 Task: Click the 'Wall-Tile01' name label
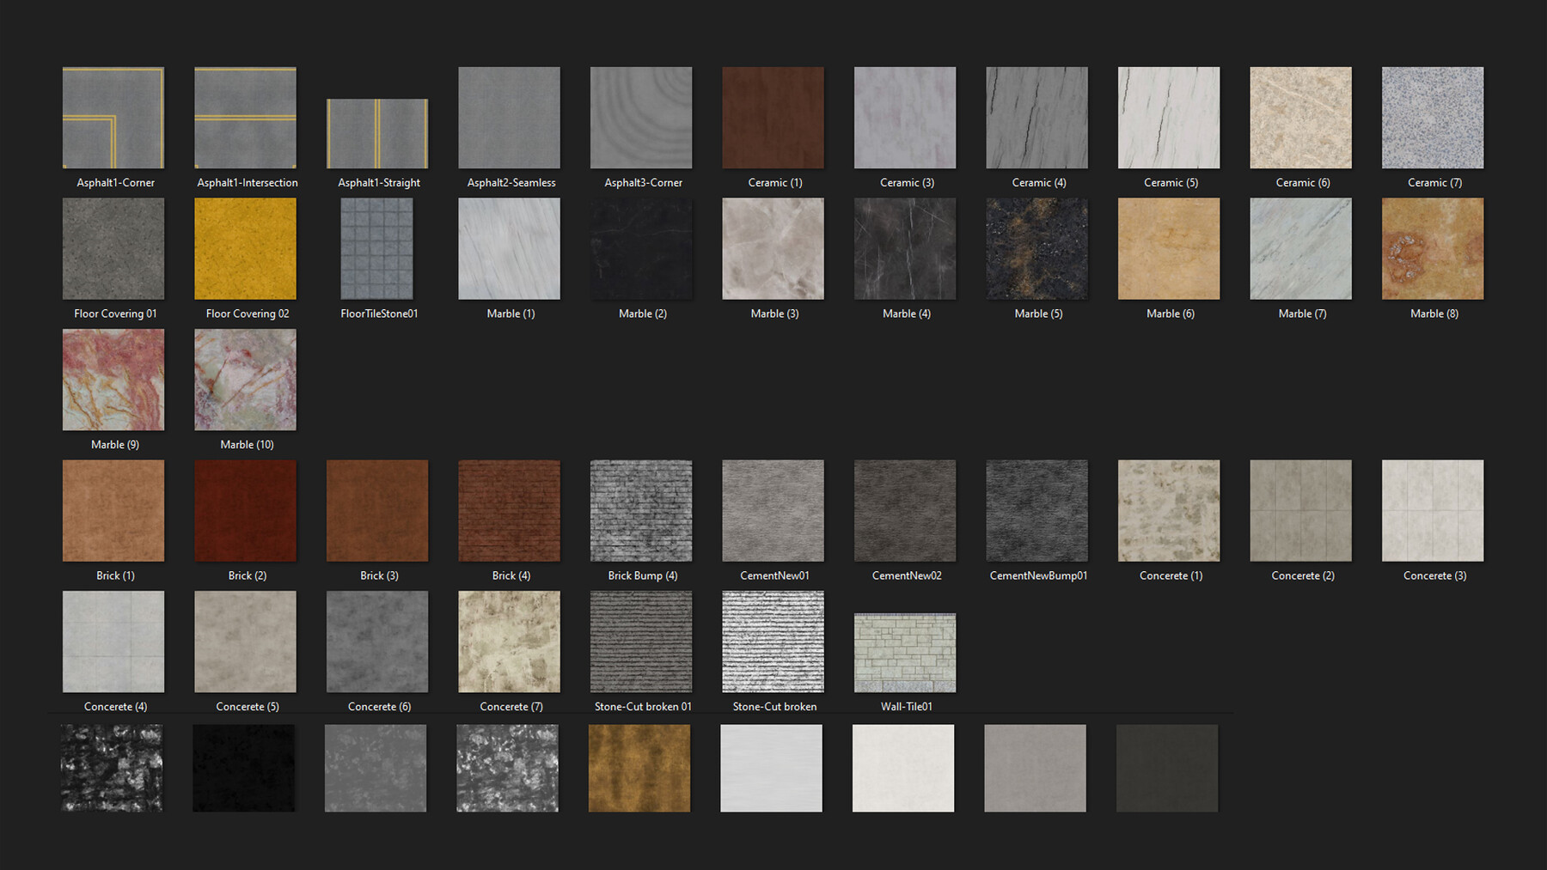(907, 706)
